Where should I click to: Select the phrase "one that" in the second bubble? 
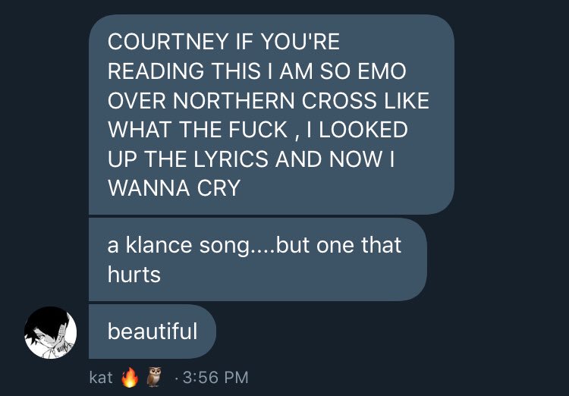pyautogui.click(x=359, y=245)
